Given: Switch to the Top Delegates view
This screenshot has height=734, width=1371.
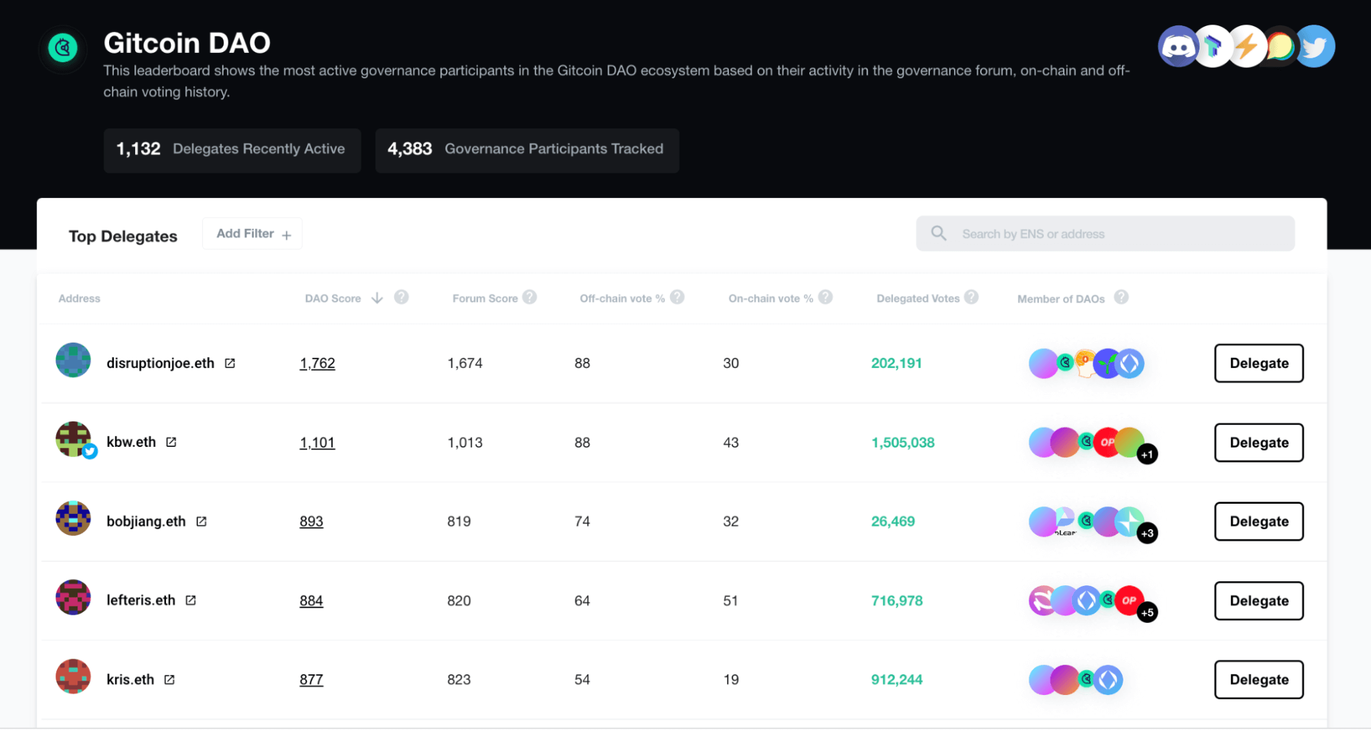Looking at the screenshot, I should click(x=123, y=236).
